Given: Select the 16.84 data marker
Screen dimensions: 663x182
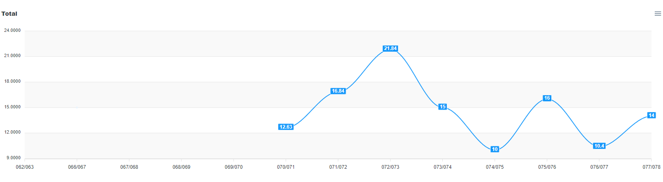Looking at the screenshot, I should pyautogui.click(x=338, y=91).
